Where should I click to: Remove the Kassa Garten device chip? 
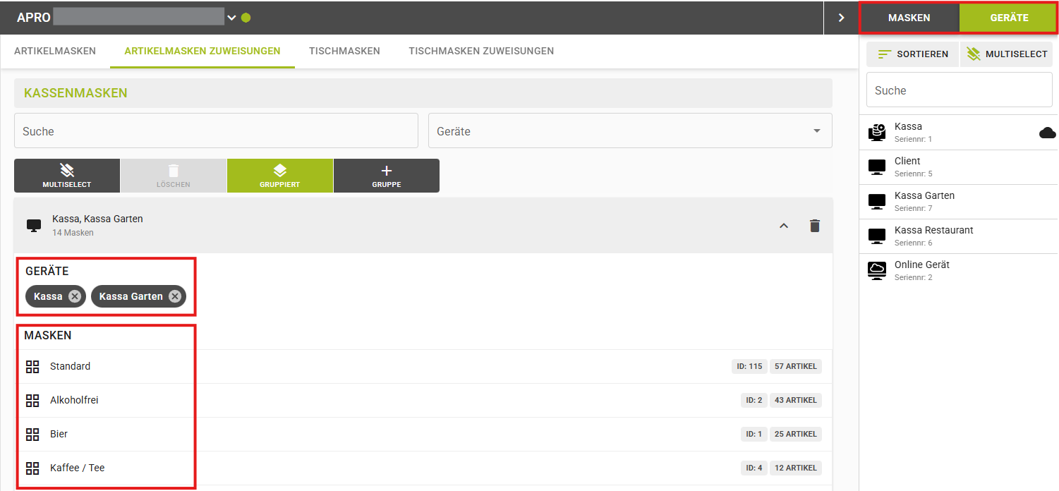(175, 296)
